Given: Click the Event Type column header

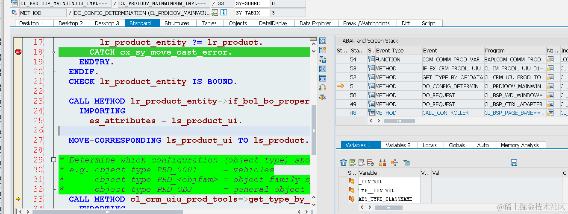Looking at the screenshot, I should point(398,50).
